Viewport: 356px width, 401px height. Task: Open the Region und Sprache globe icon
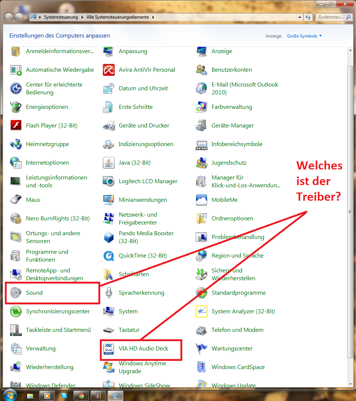point(201,255)
